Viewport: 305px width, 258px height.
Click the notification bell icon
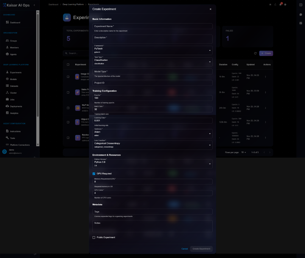click(x=280, y=4)
